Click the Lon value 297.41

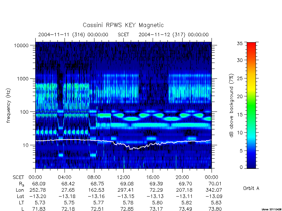(125, 190)
